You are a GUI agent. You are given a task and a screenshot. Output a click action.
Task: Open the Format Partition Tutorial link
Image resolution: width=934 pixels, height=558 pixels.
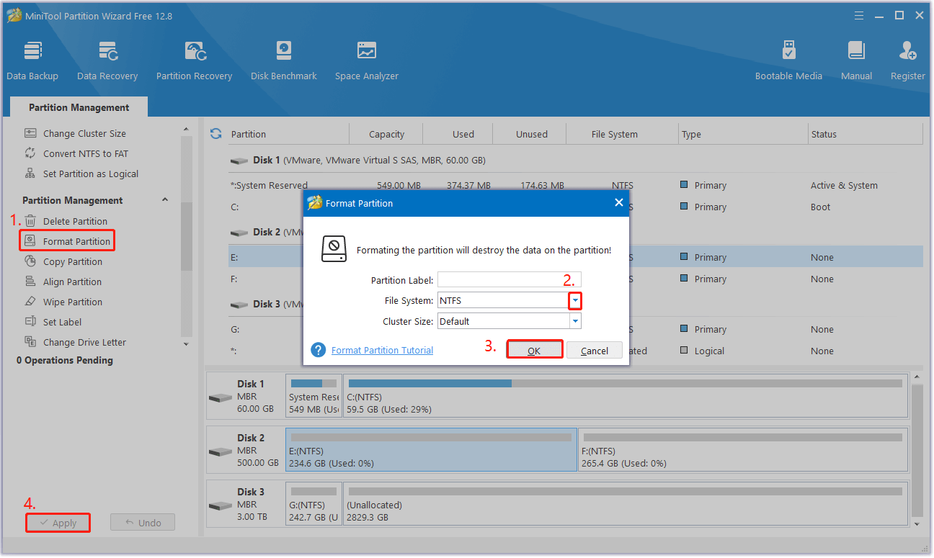pos(382,350)
